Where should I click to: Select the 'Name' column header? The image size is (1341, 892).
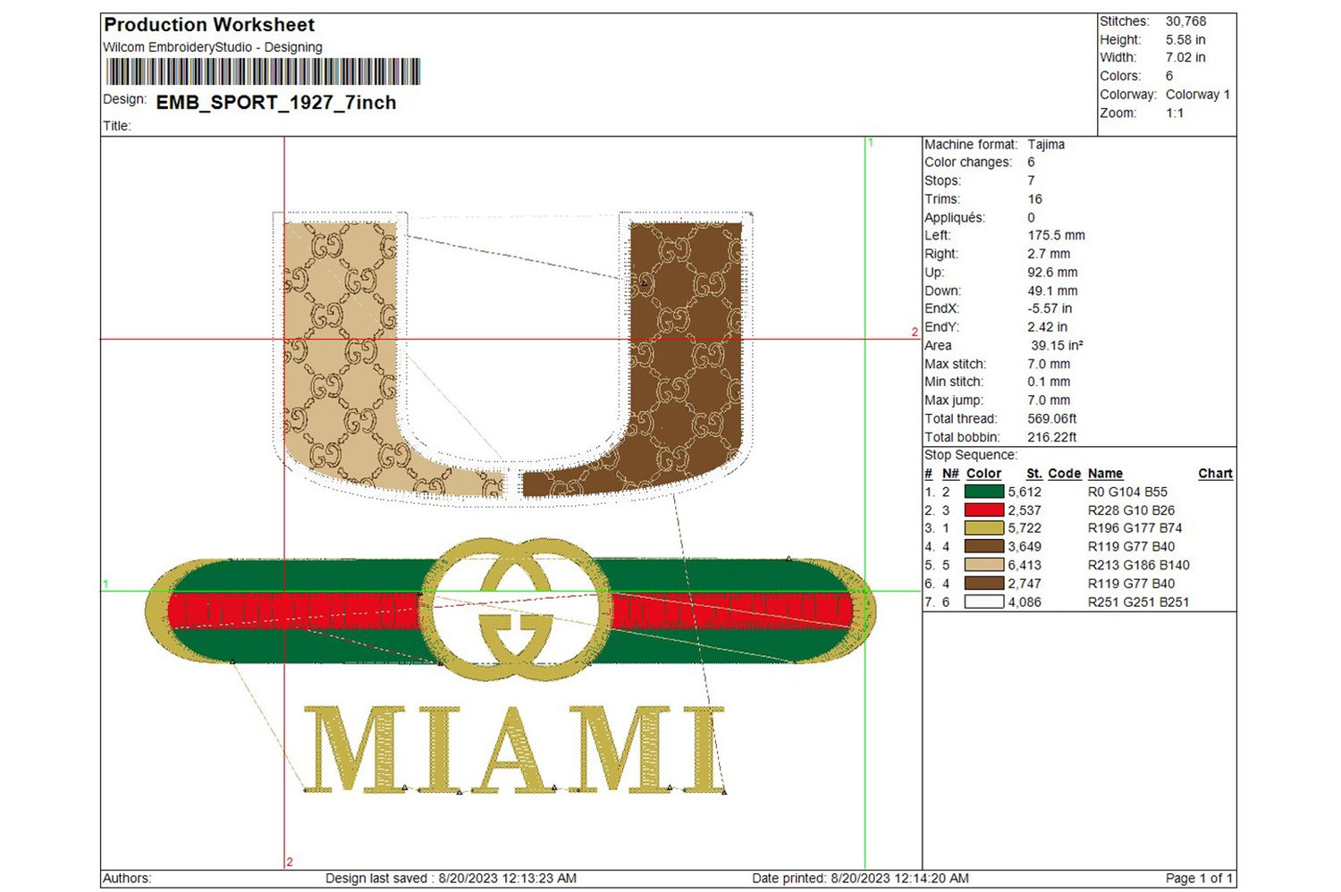[x=1105, y=474]
